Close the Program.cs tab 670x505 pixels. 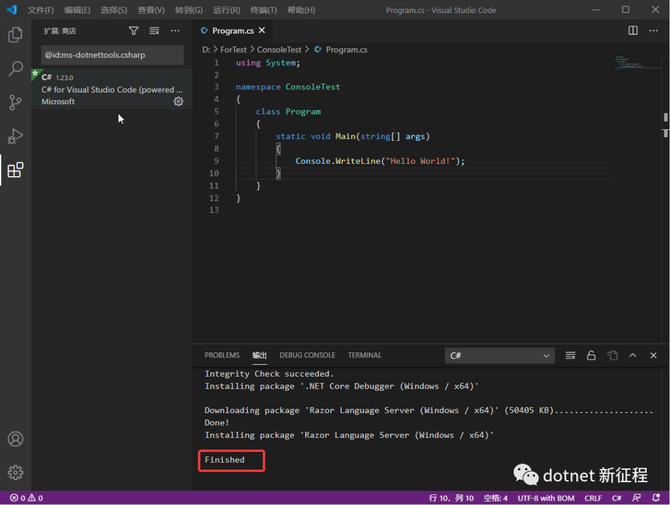pyautogui.click(x=262, y=30)
